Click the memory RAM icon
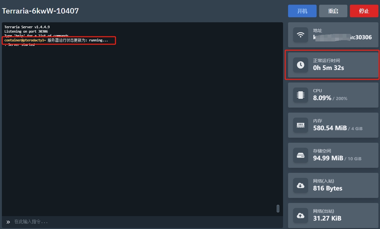 point(301,125)
